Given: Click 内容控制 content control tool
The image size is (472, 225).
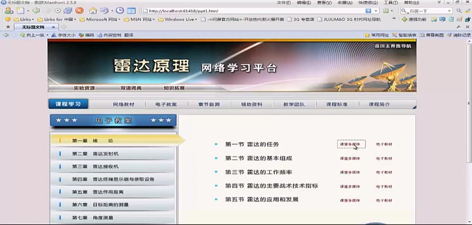Looking at the screenshot, I should click(x=110, y=35).
